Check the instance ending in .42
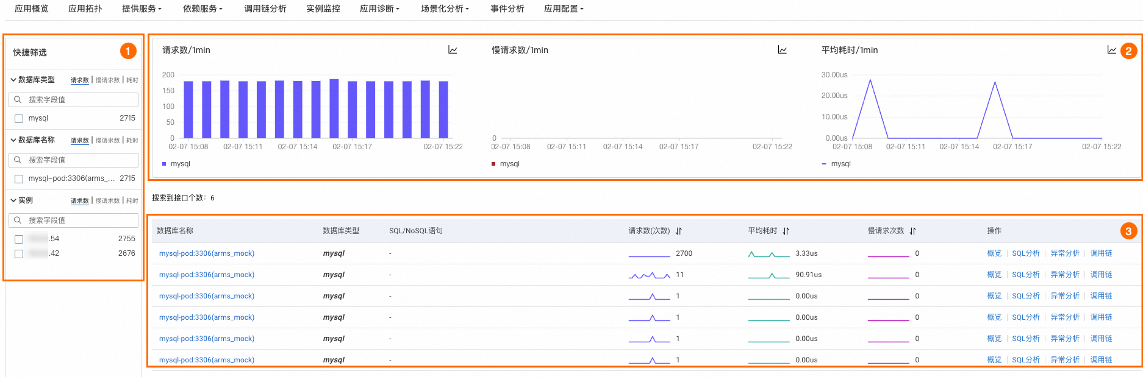Screen dimensions: 1143x377 19,254
